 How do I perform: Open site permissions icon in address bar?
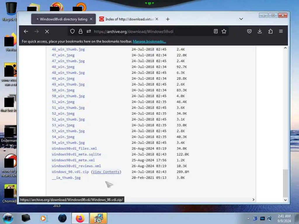(x=89, y=32)
